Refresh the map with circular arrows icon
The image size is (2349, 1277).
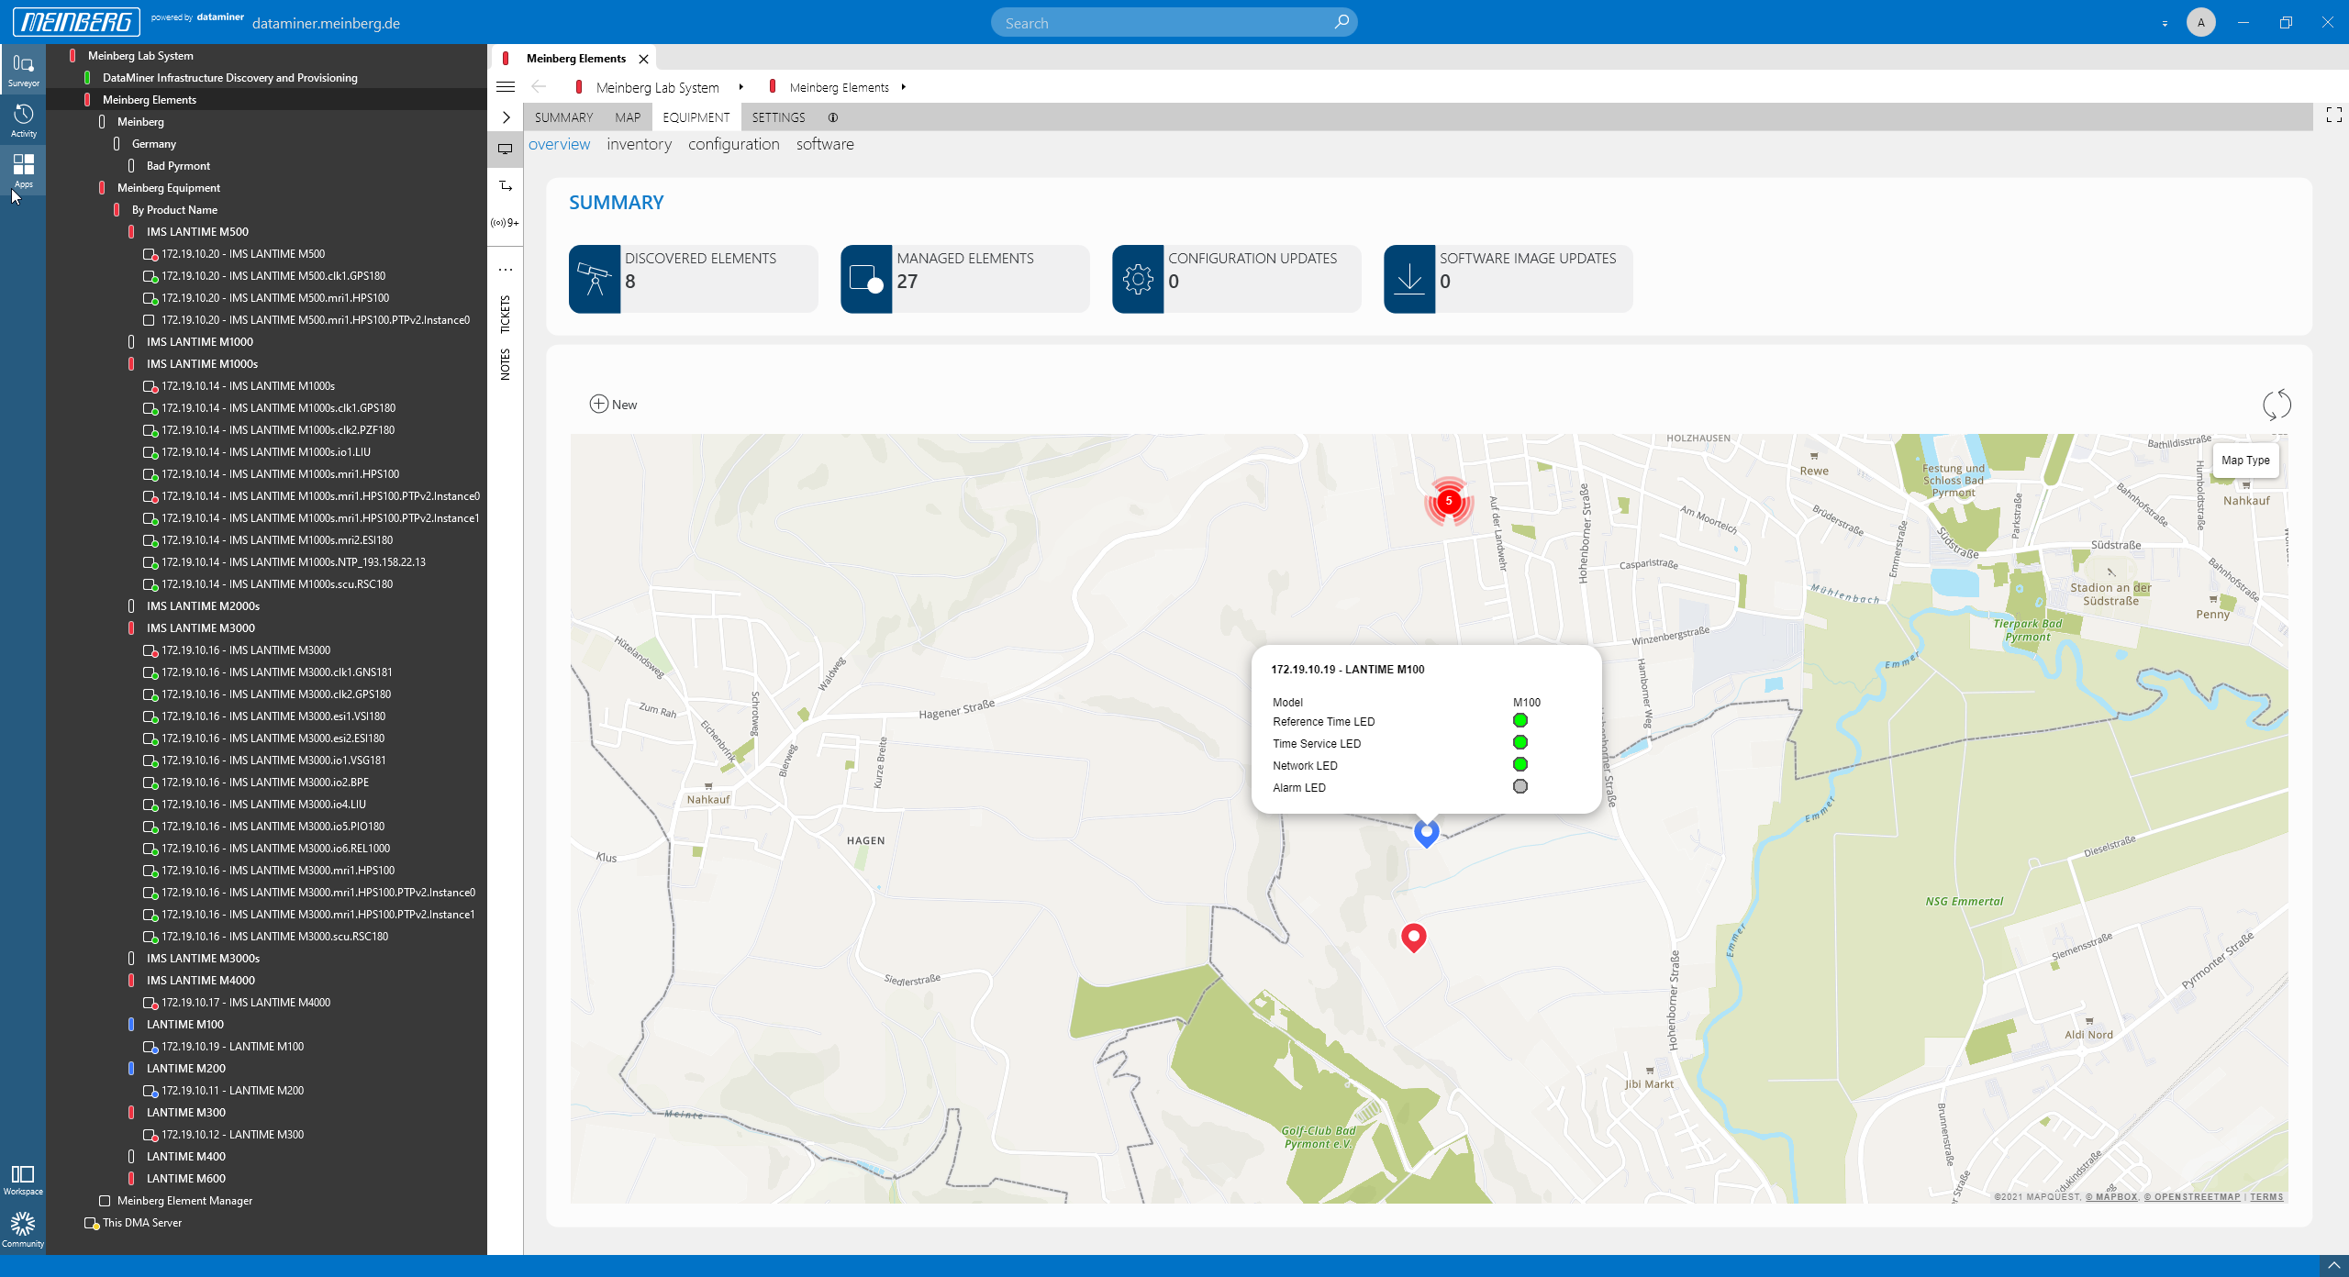point(2277,405)
